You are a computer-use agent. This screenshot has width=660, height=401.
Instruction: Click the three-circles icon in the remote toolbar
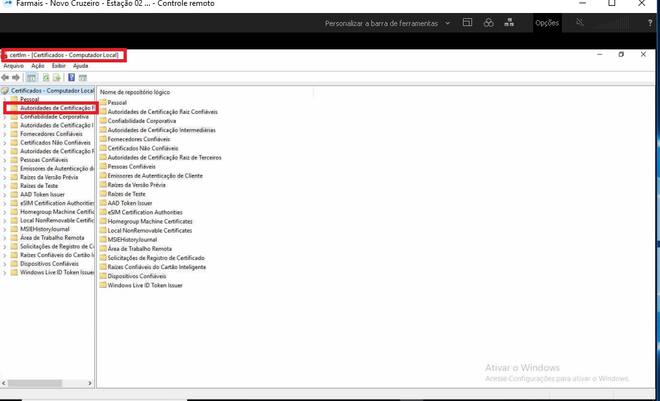click(x=488, y=23)
